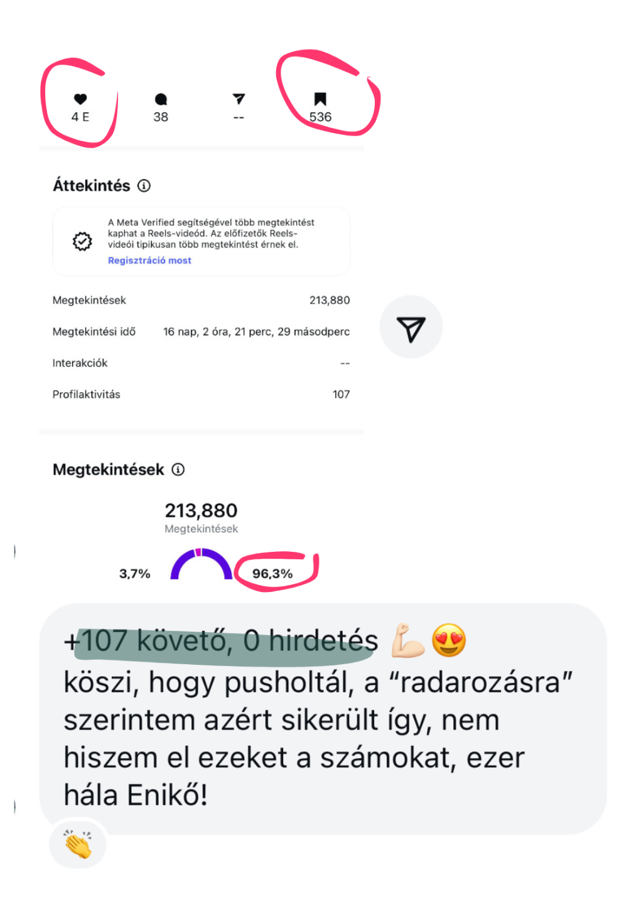Click the clapping hands reaction emoji
Screen dimensions: 619x904
(78, 844)
